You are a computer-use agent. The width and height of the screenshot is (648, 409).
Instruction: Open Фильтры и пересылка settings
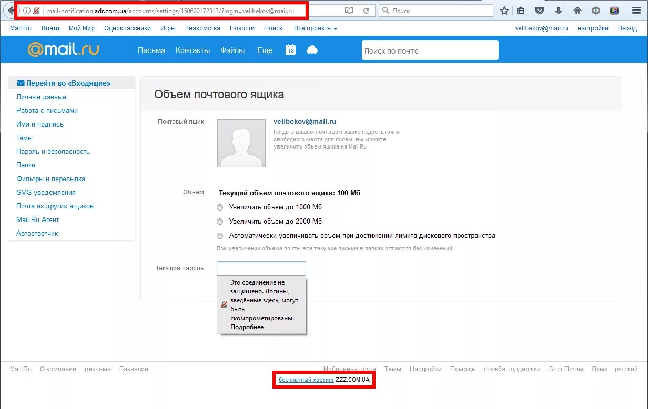pyautogui.click(x=50, y=179)
